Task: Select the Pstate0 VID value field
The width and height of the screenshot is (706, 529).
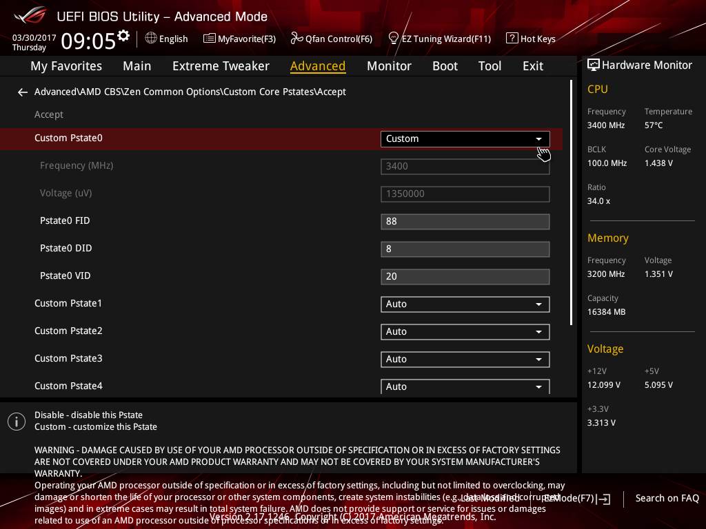Action: pos(465,276)
